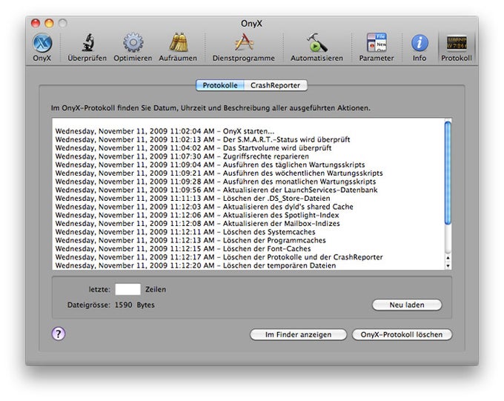Viewport: 504px width, 401px height.
Task: Switch to the CrashReporter tab
Action: pyautogui.click(x=276, y=85)
